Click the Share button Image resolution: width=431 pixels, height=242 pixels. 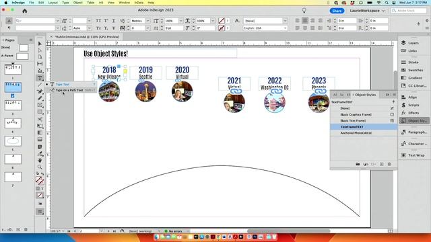pyautogui.click(x=337, y=11)
